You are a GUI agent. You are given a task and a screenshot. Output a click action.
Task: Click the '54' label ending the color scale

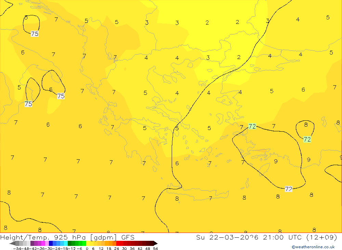pyautogui.click(x=156, y=249)
